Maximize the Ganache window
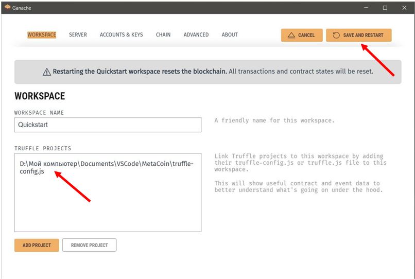415x279 pixels. (385, 8)
